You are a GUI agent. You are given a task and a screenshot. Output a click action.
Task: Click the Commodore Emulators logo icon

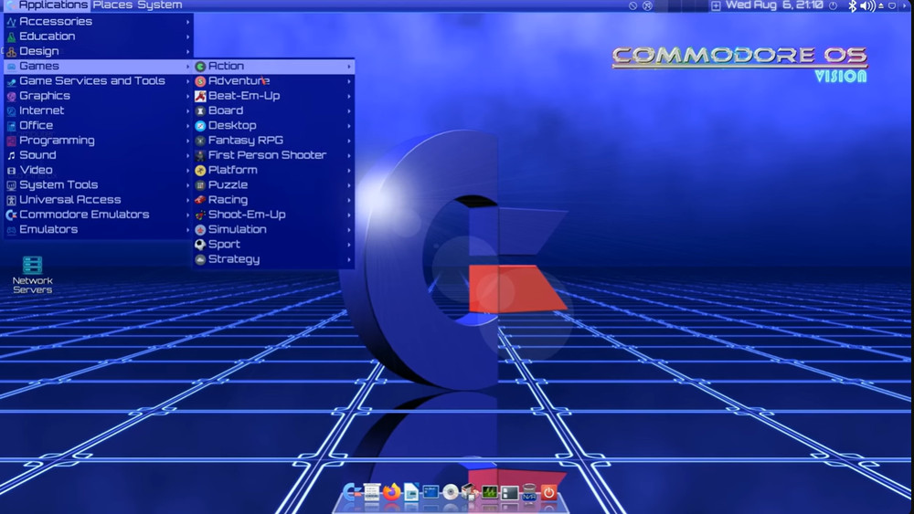coord(11,215)
